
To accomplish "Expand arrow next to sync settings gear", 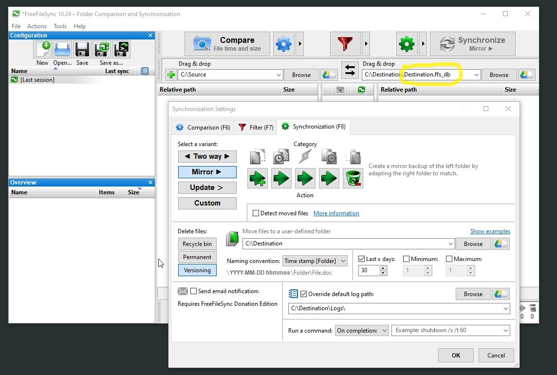I will 423,44.
